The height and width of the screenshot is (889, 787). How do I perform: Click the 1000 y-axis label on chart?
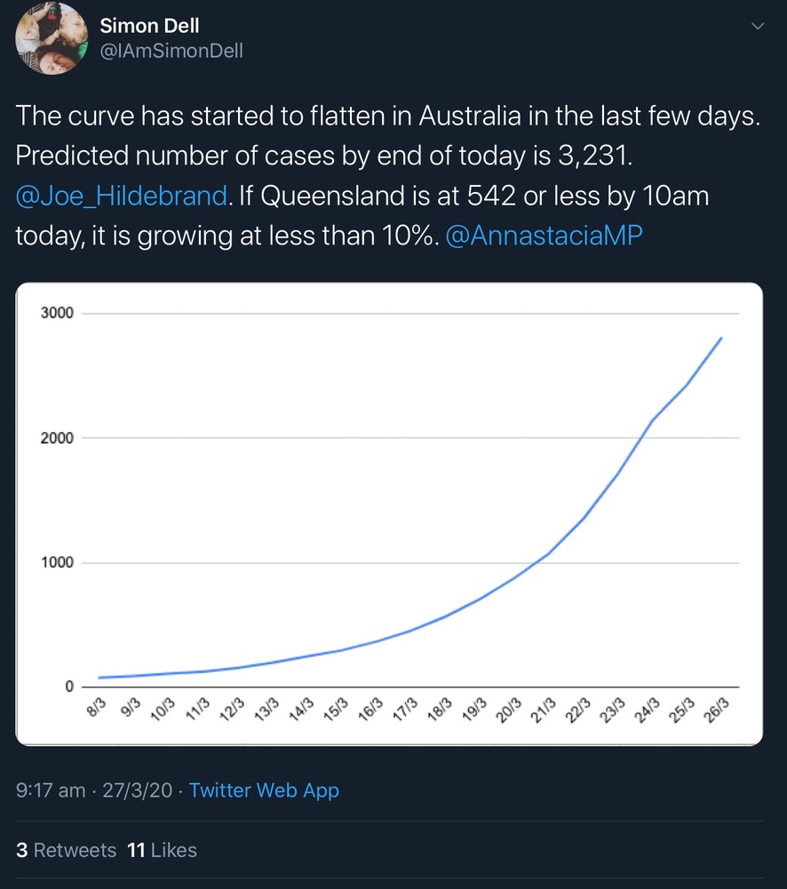click(x=56, y=563)
